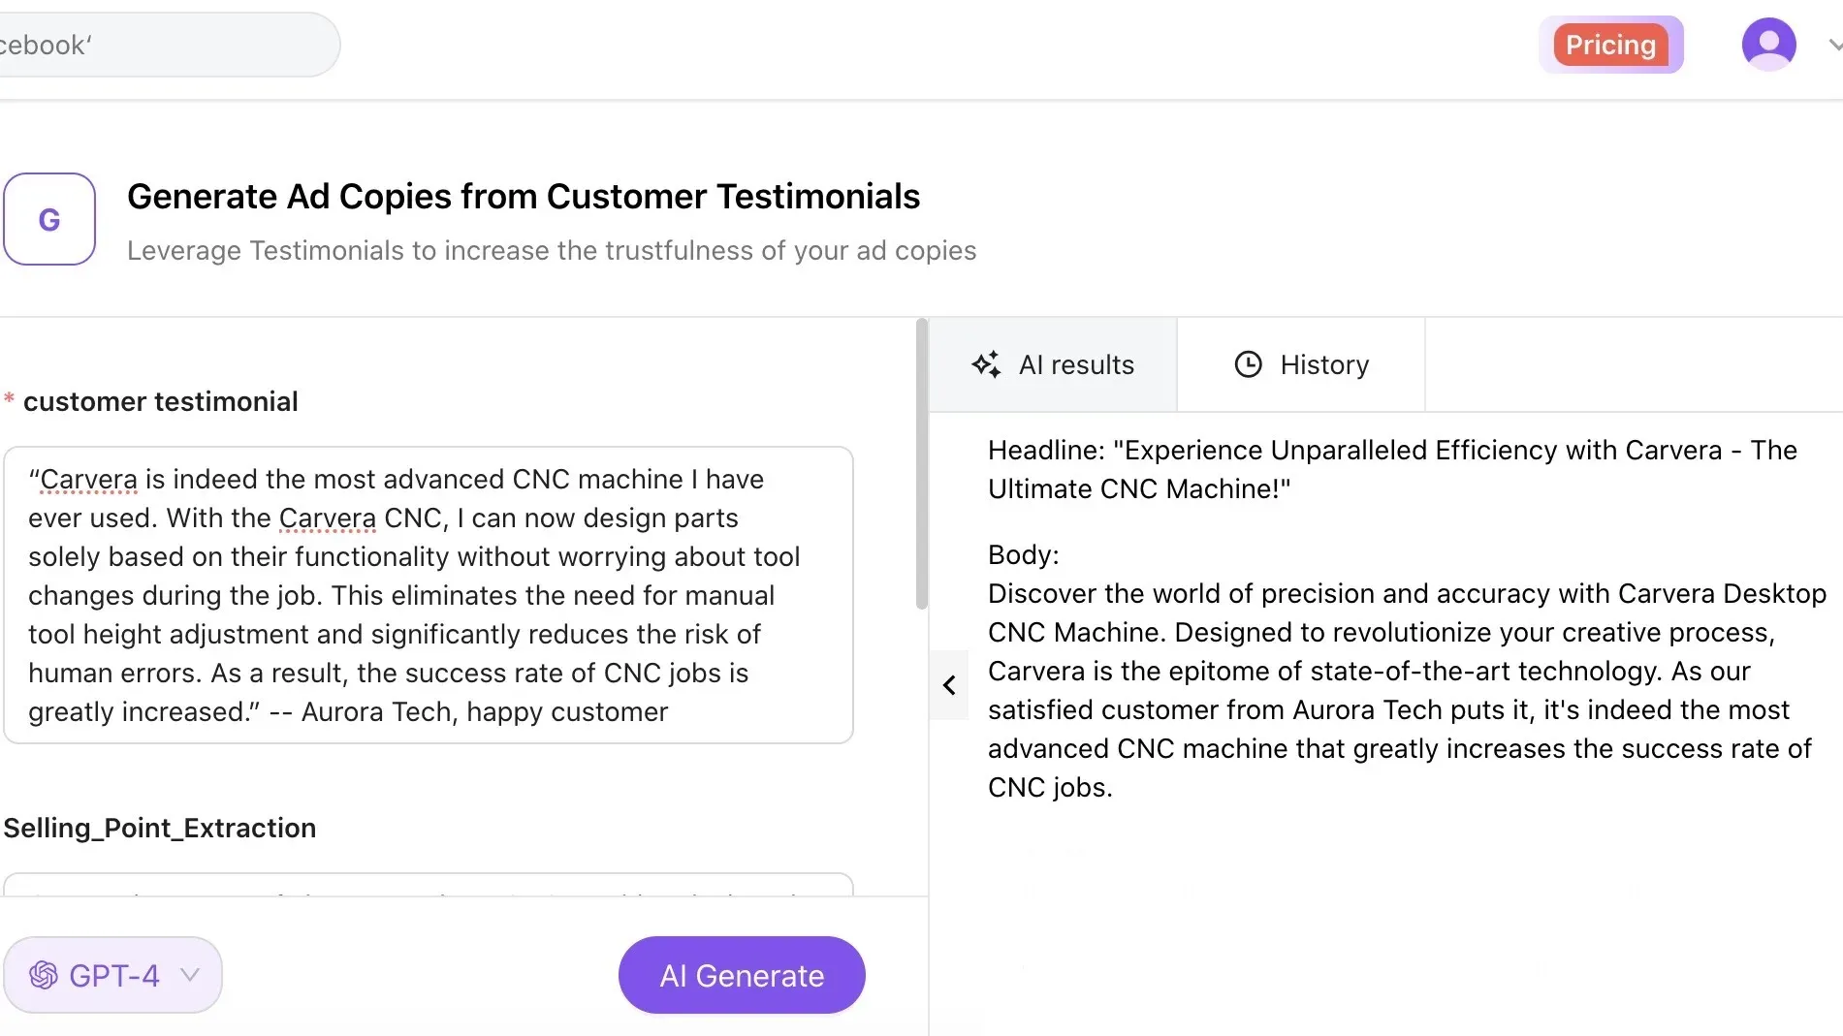Open the Pricing page

coord(1610,44)
